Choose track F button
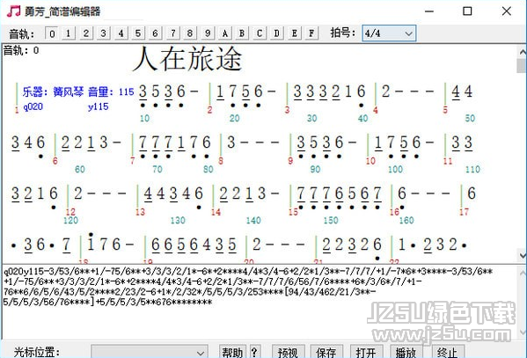Screen dimensions: 527x358 311,33
